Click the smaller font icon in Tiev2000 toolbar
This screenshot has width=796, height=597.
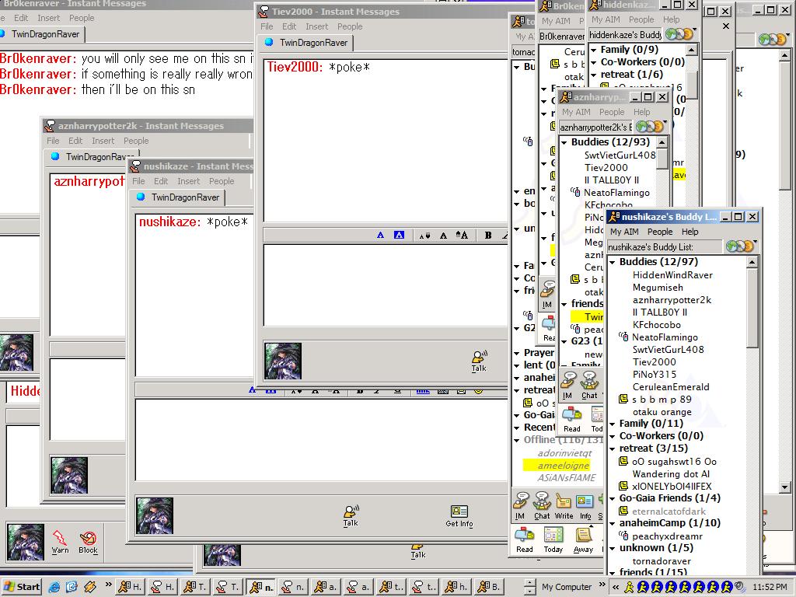click(x=425, y=235)
